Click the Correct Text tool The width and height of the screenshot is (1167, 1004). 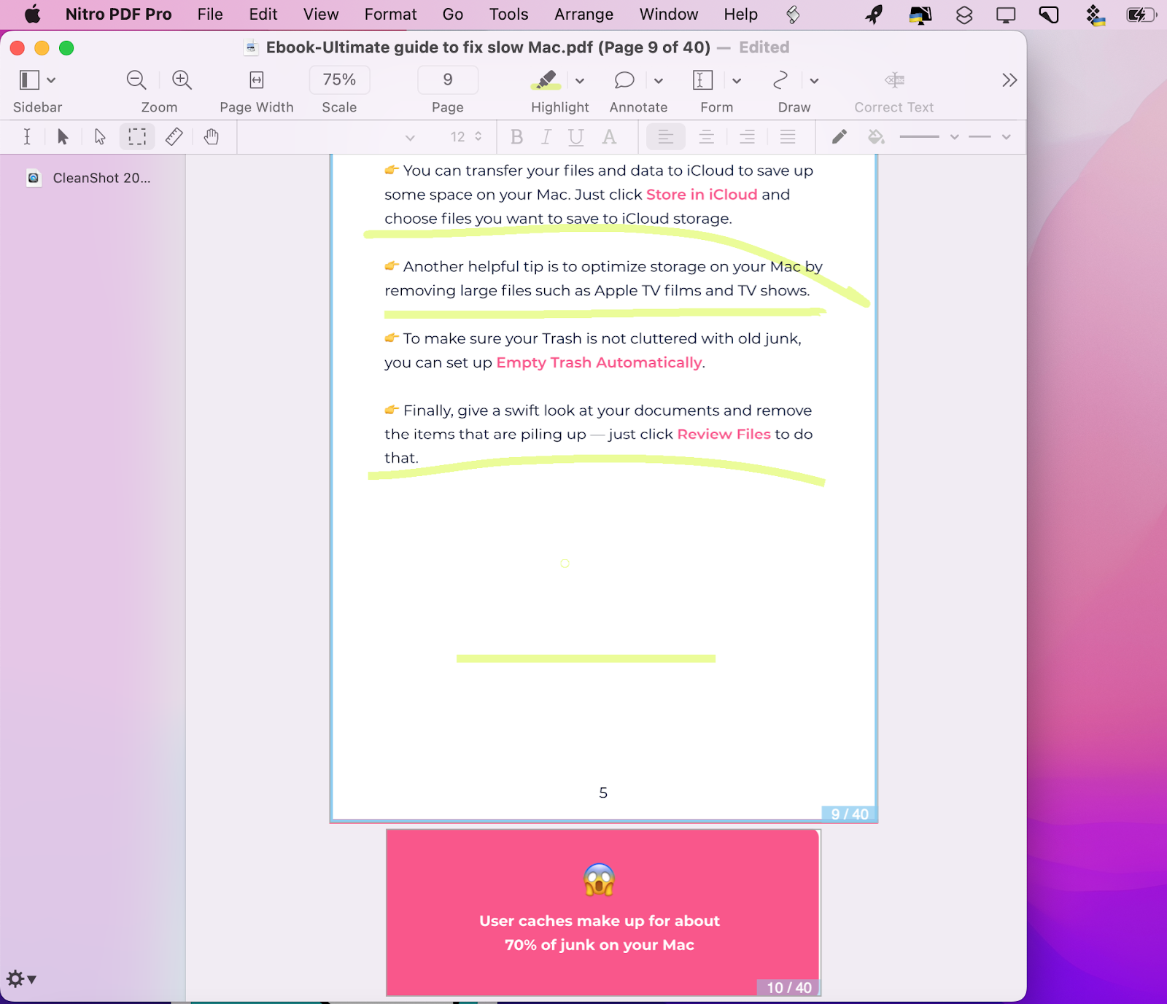click(894, 79)
